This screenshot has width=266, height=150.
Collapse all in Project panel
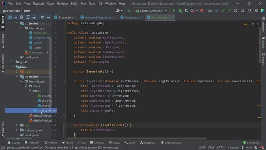34,17
